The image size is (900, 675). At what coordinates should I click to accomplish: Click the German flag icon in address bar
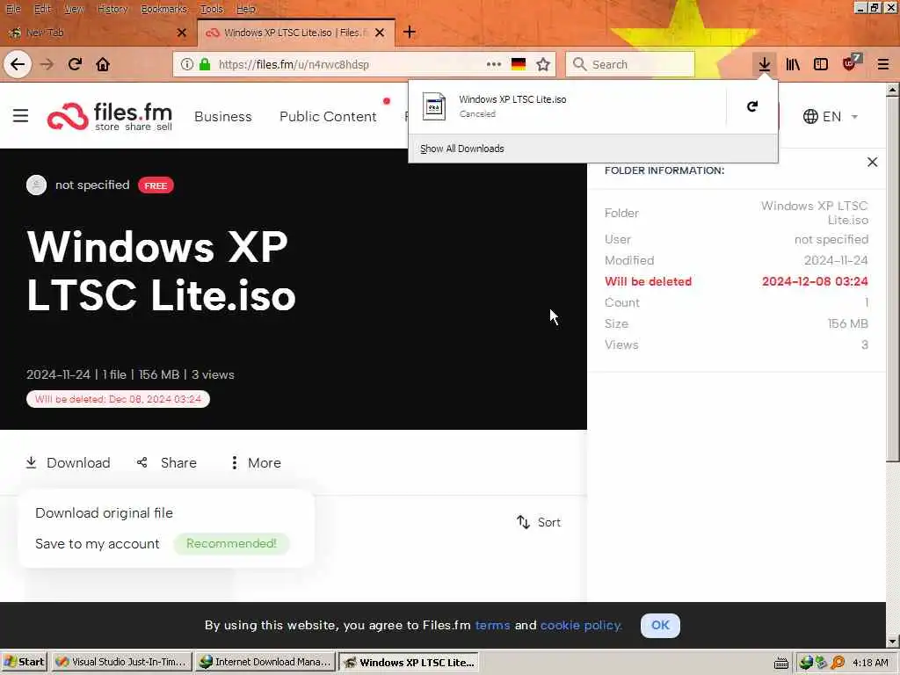519,64
